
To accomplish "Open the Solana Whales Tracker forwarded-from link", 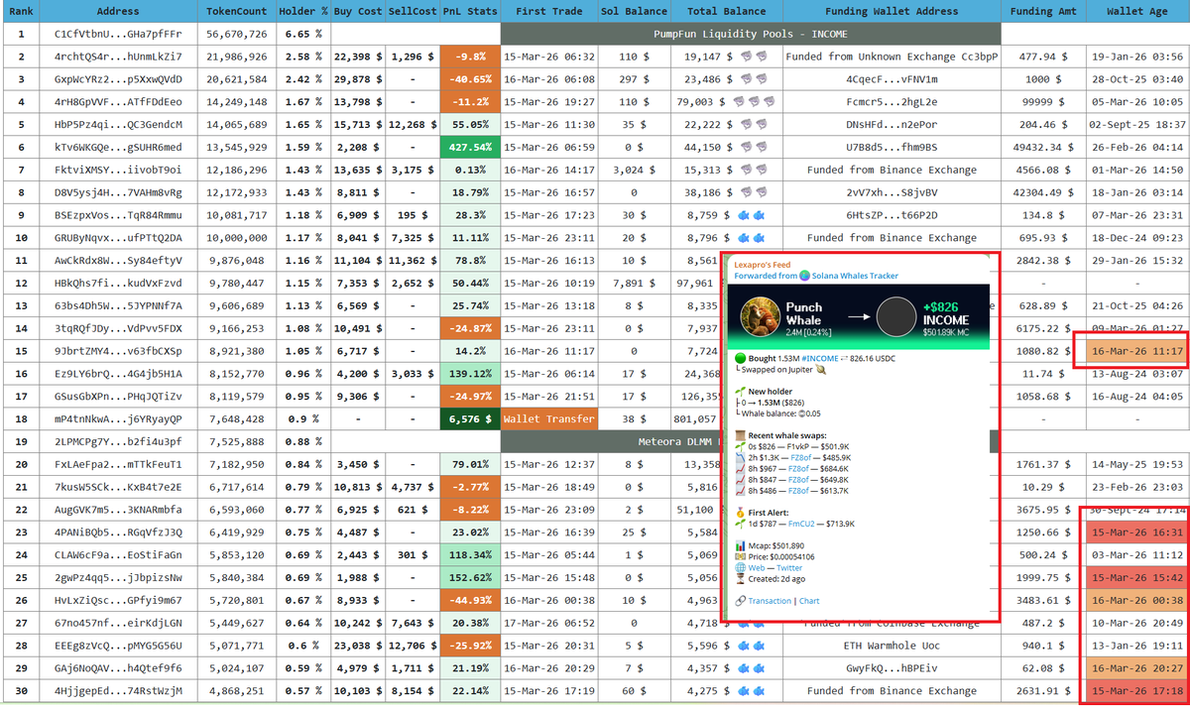I will 855,276.
